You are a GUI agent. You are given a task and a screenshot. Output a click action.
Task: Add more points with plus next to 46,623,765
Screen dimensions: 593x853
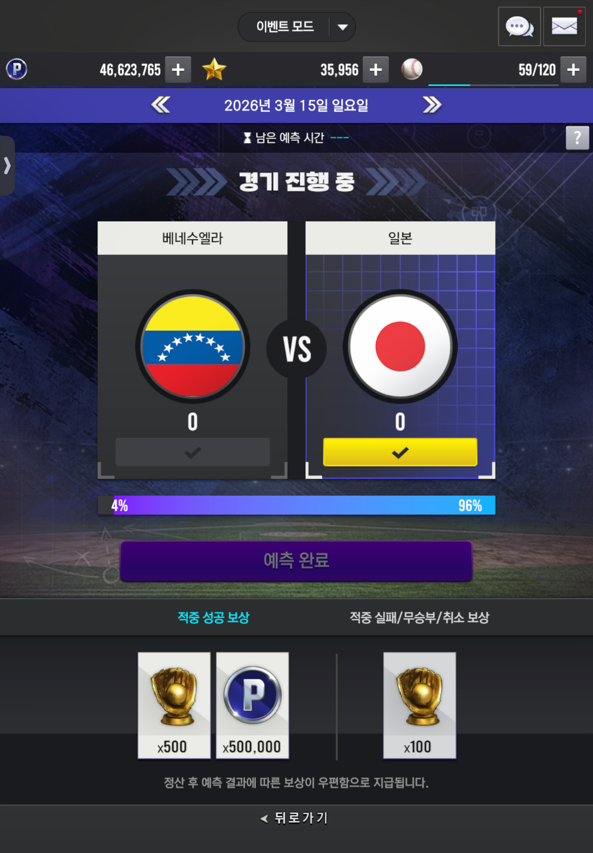coord(178,70)
